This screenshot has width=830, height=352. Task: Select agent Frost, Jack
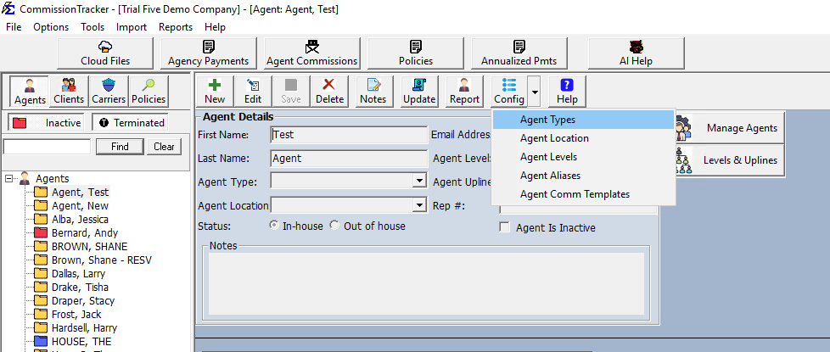click(76, 315)
